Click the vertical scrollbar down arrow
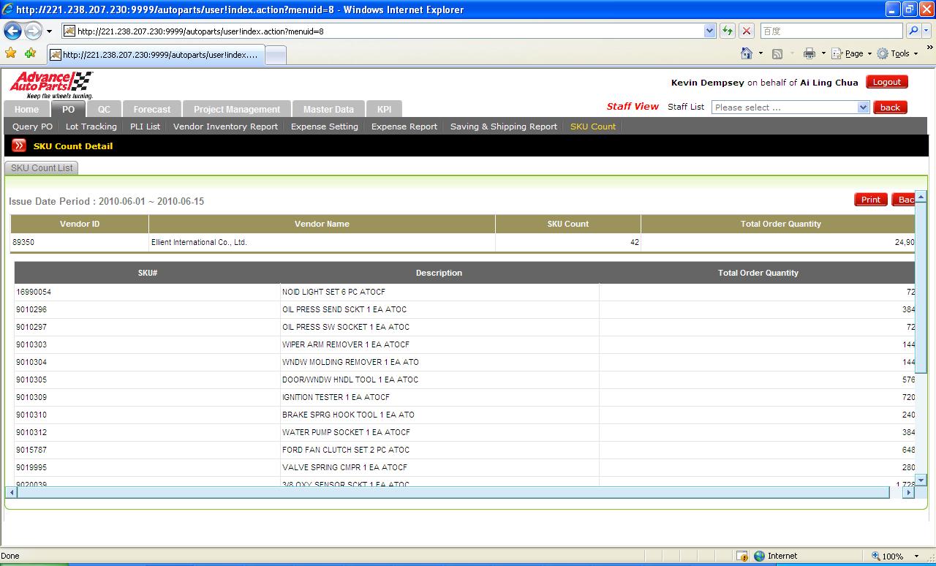Viewport: 936px width, 566px height. tap(921, 480)
